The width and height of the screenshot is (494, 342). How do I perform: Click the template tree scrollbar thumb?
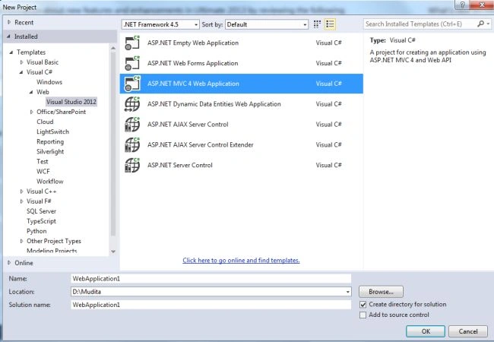[113, 144]
